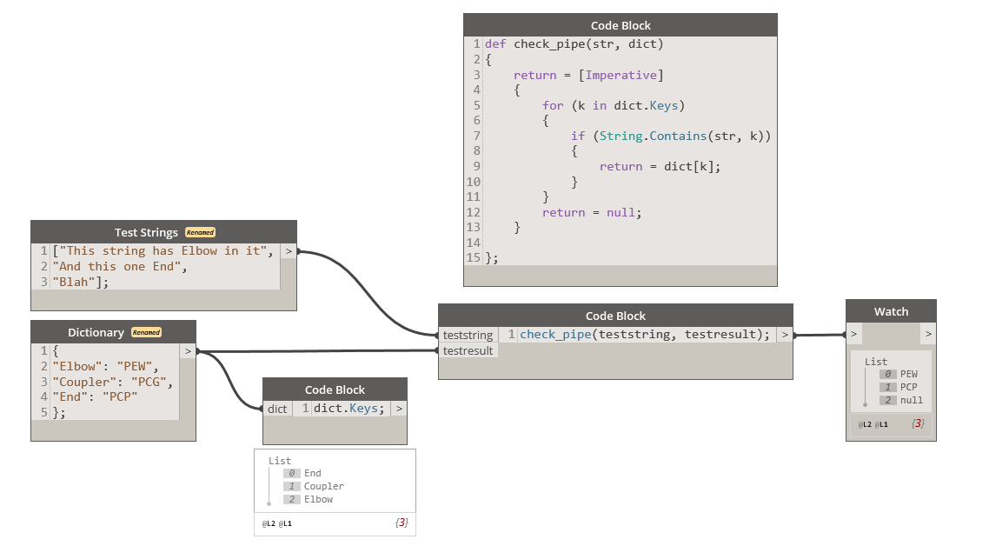Click the testresult input port on the Code Block
The height and width of the screenshot is (546, 989).
(468, 351)
